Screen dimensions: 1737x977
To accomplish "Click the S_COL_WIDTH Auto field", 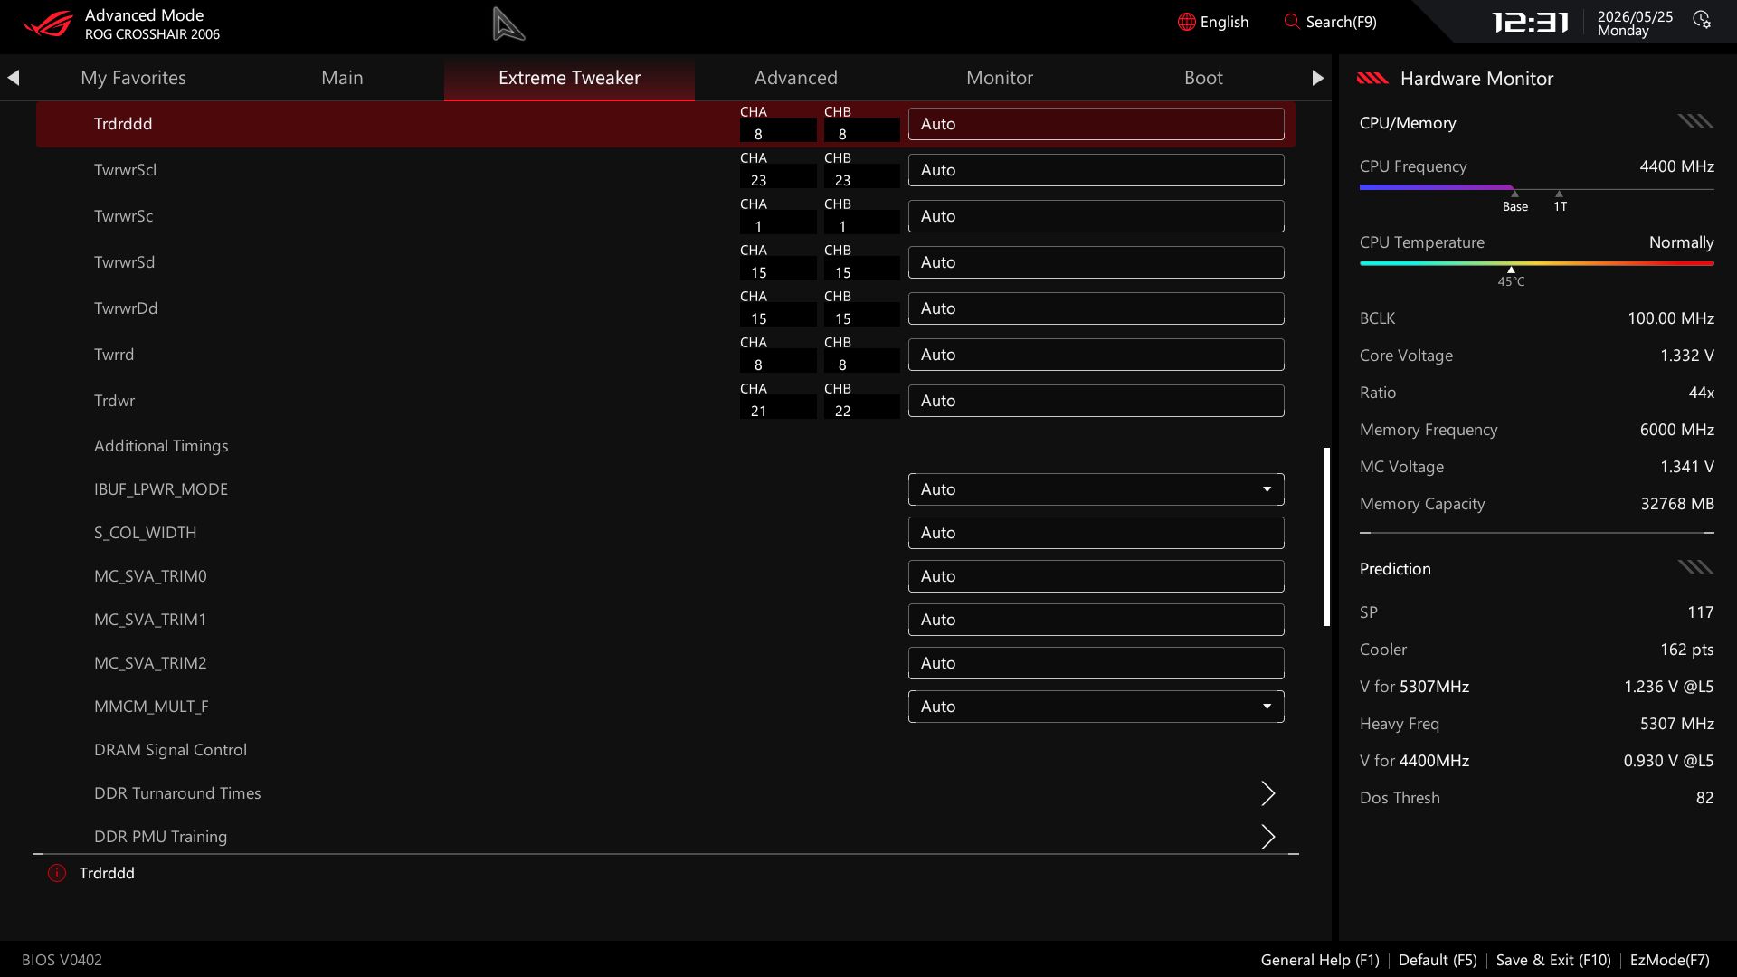I will click(1096, 533).
